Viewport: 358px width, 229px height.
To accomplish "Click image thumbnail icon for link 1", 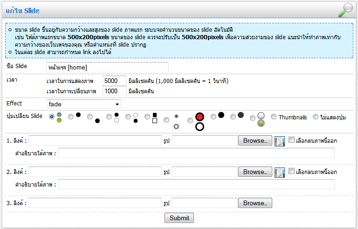I will pyautogui.click(x=280, y=141).
